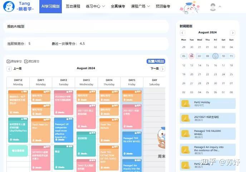Expand the user account chevron

[220, 6]
